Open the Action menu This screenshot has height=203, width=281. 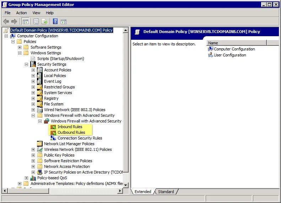click(21, 13)
